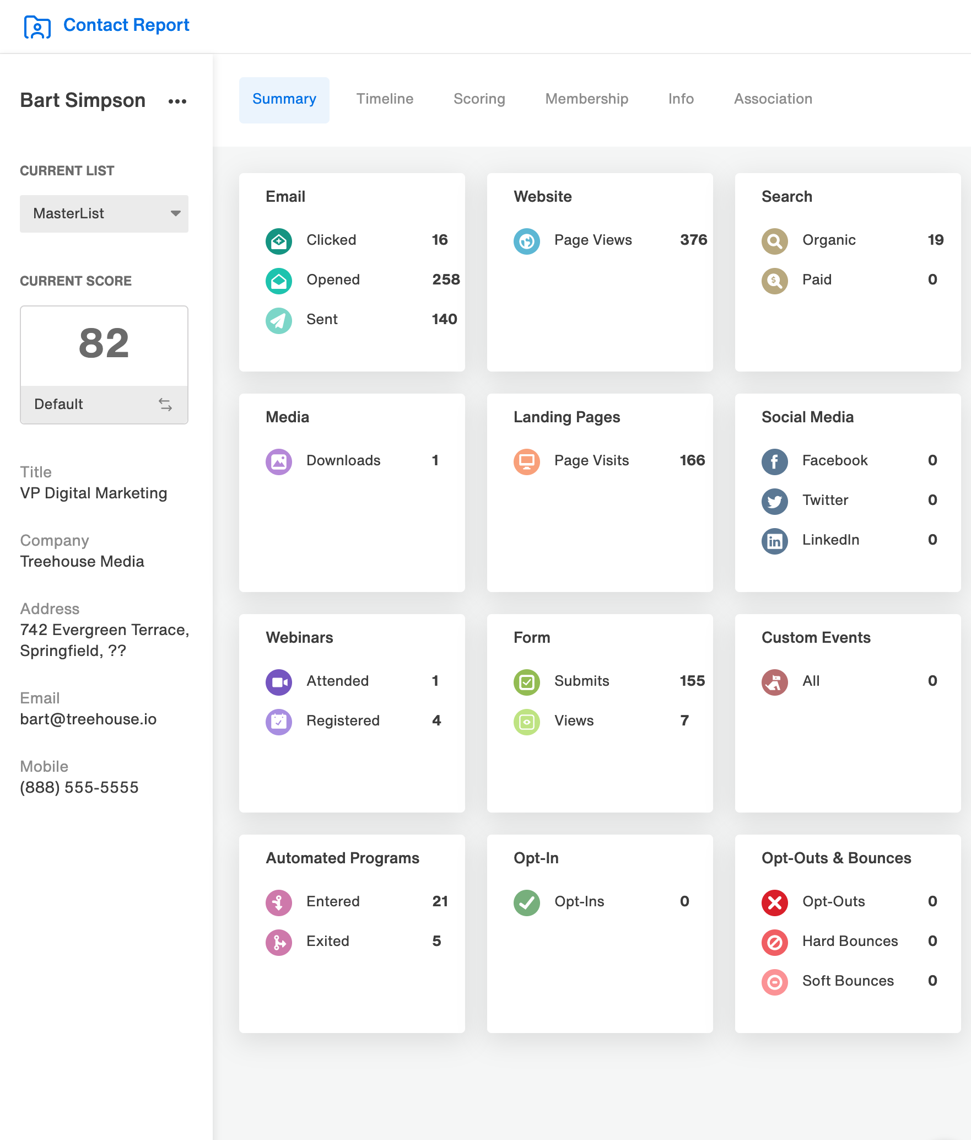Open the Membership tab
This screenshot has height=1140, width=971.
(587, 99)
